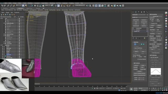Collapse the 0 (default) layer tree
168x94 pixels.
click(x=1, y=45)
